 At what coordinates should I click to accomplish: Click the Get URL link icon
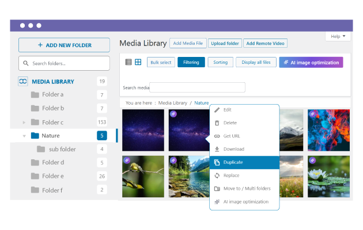217,136
